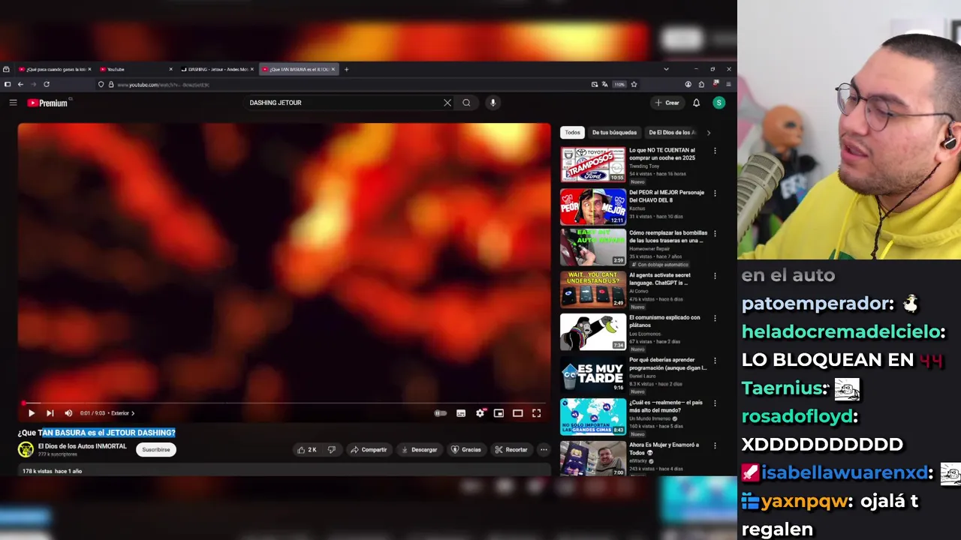Viewport: 961px width, 540px height.
Task: Open the TRAMPOSOS car brands thumbnail
Action: point(593,164)
